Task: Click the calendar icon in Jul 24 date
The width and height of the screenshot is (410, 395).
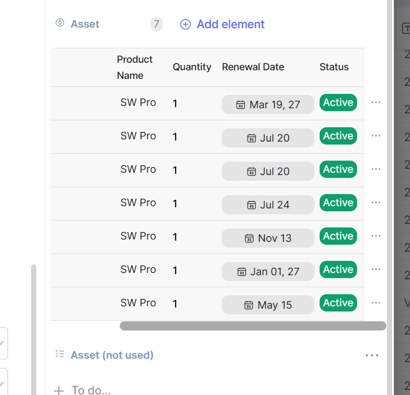Action: (x=252, y=205)
